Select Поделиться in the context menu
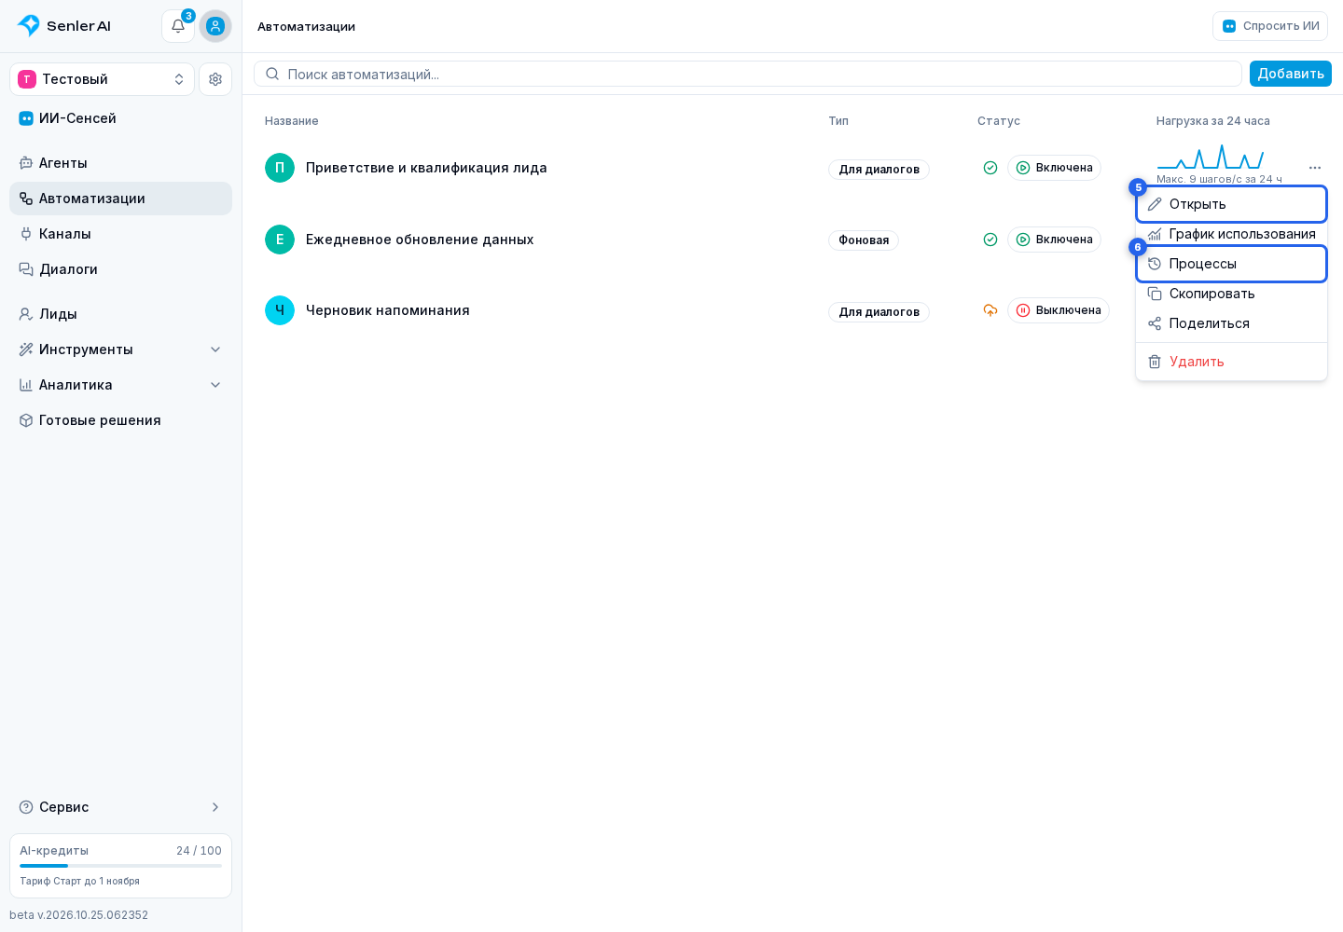 tap(1231, 323)
